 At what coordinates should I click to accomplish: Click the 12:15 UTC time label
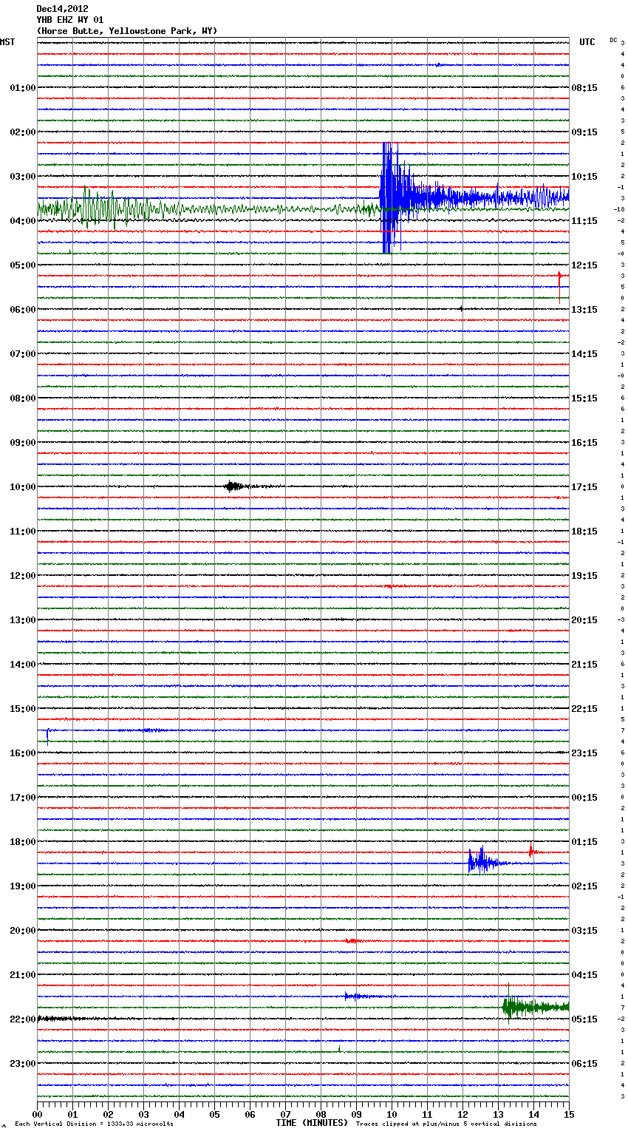[x=584, y=265]
